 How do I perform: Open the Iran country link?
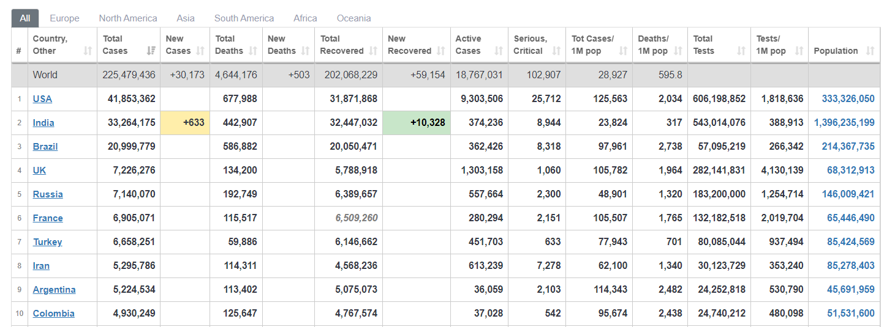(x=41, y=266)
